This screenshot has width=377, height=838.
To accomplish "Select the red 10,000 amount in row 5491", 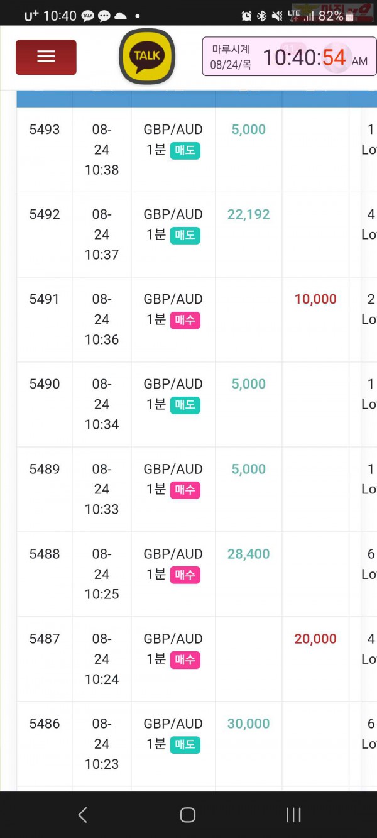I will coord(315,299).
